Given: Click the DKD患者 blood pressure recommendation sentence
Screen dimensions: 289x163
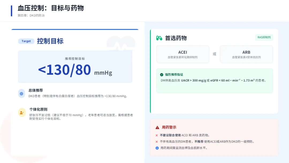Looking at the screenshot, I should click(78, 96).
